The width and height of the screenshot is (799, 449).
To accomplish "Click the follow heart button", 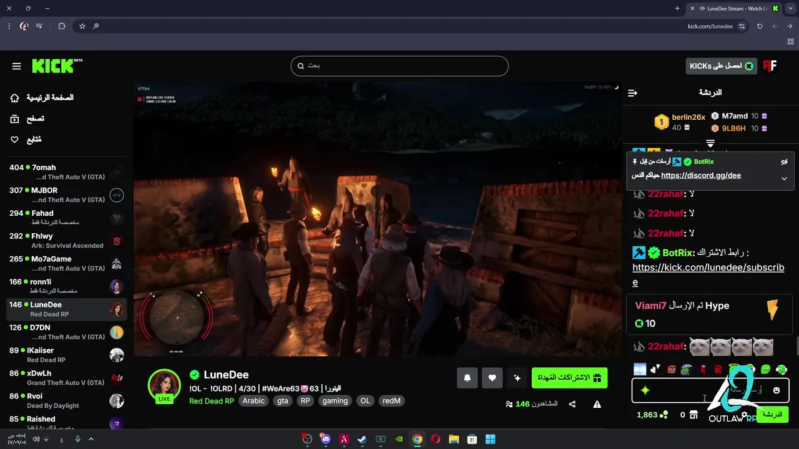I will [492, 378].
